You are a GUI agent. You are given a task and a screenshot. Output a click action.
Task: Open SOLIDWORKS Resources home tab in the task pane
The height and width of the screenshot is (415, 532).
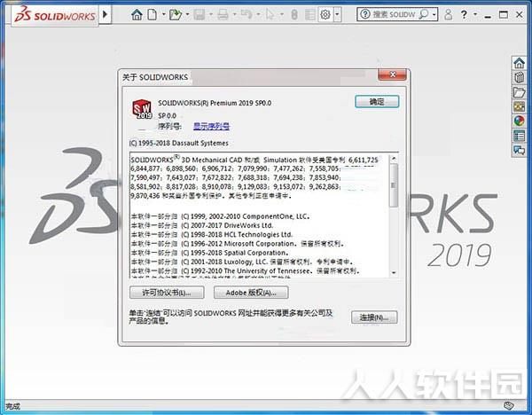pyautogui.click(x=519, y=63)
